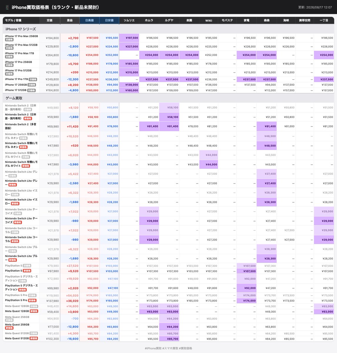The height and width of the screenshot is (353, 337).
Task: Click 新価格 badge beside bold PlayStation 5
Action: (x=27, y=271)
